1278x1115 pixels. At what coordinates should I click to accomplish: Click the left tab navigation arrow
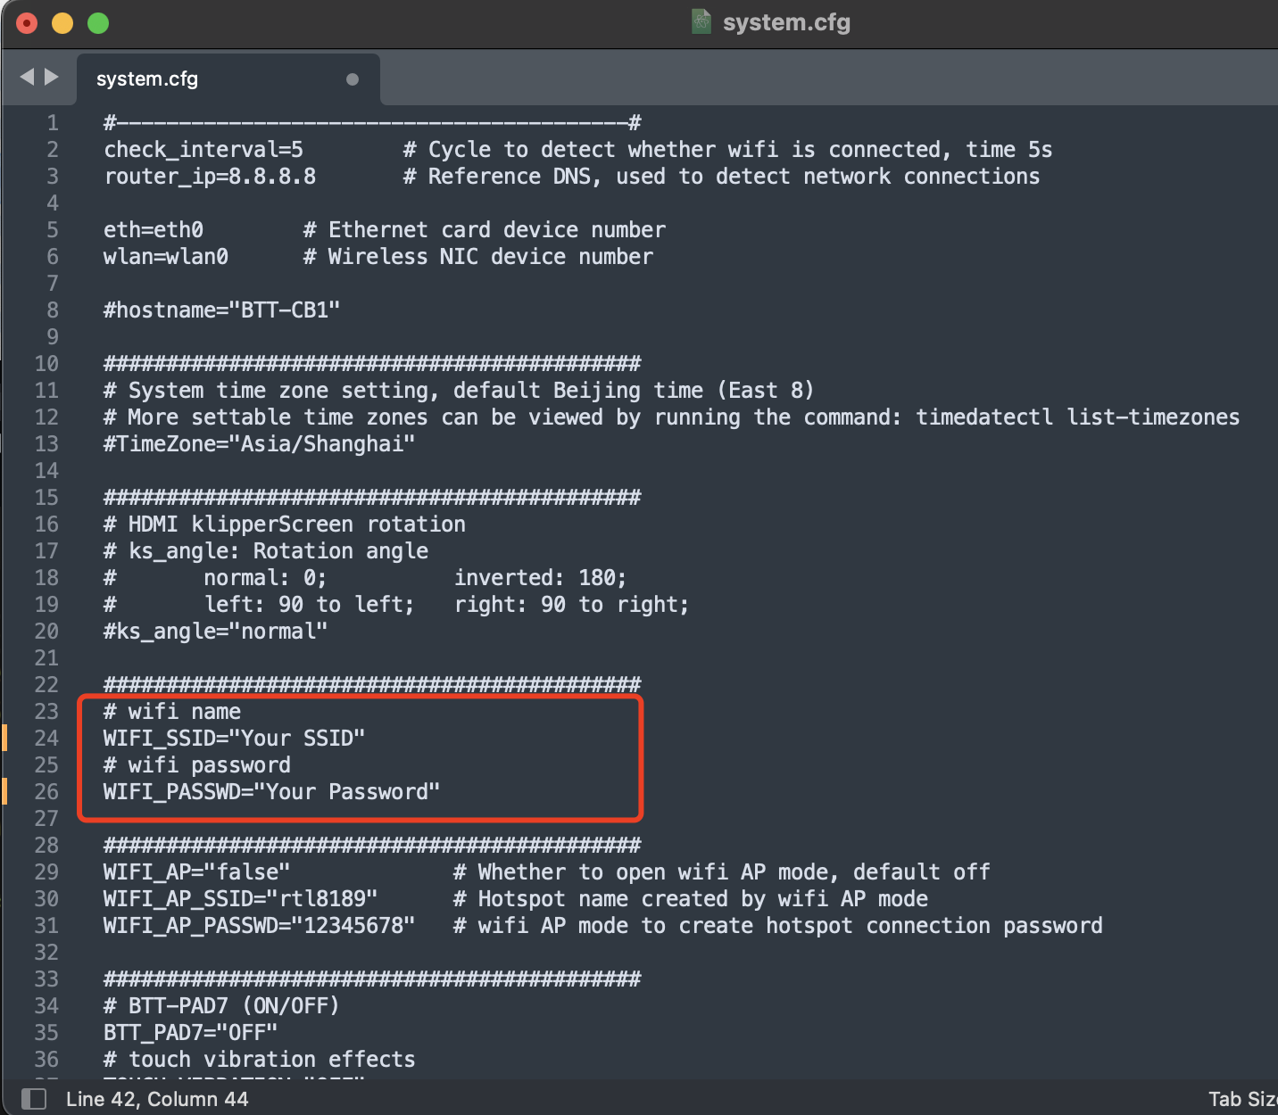(27, 78)
